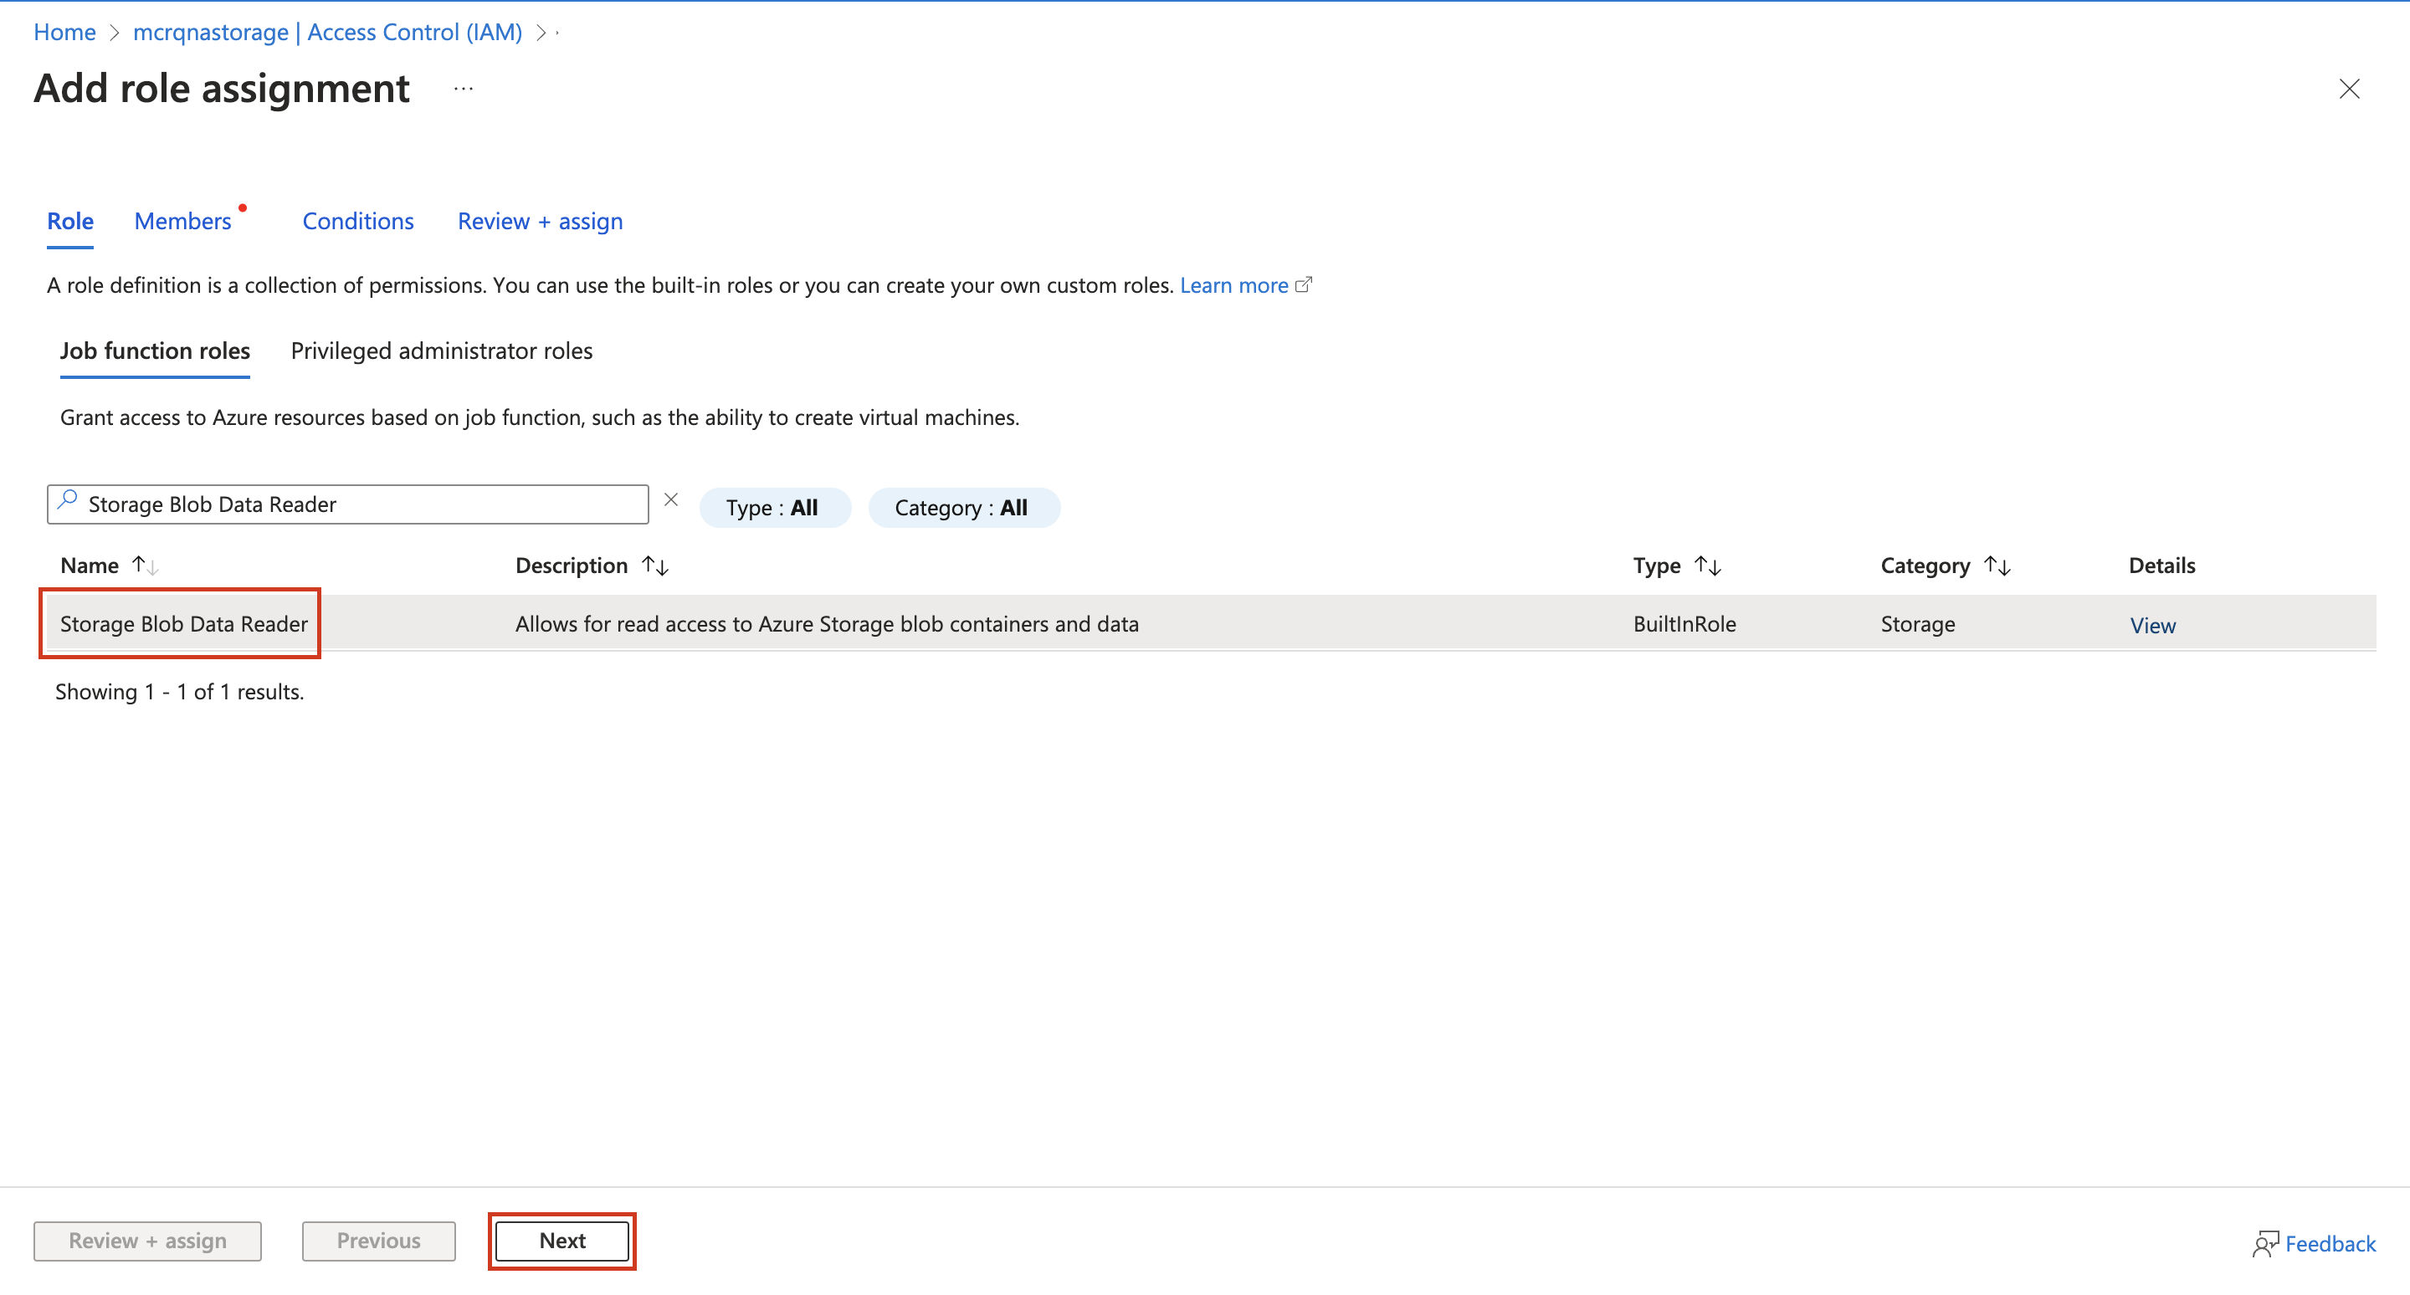Open the Type : All filter
Image resolution: width=2410 pixels, height=1295 pixels.
(775, 508)
